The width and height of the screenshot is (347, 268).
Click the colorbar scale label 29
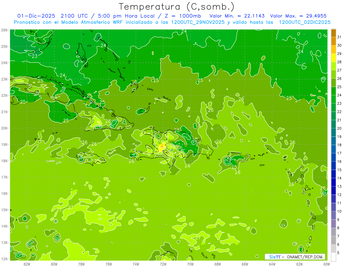coord(339,53)
